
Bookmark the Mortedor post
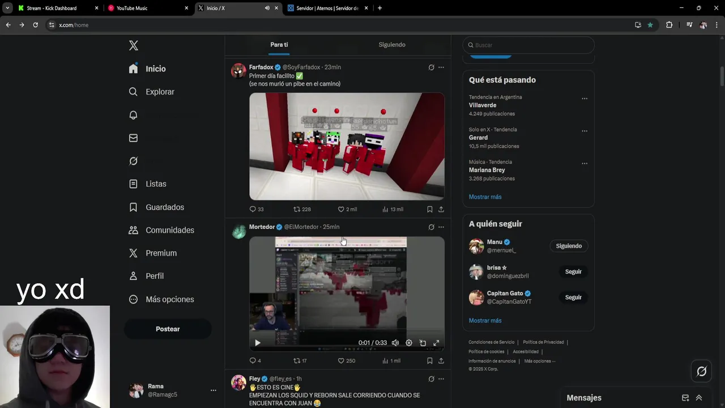tap(430, 360)
